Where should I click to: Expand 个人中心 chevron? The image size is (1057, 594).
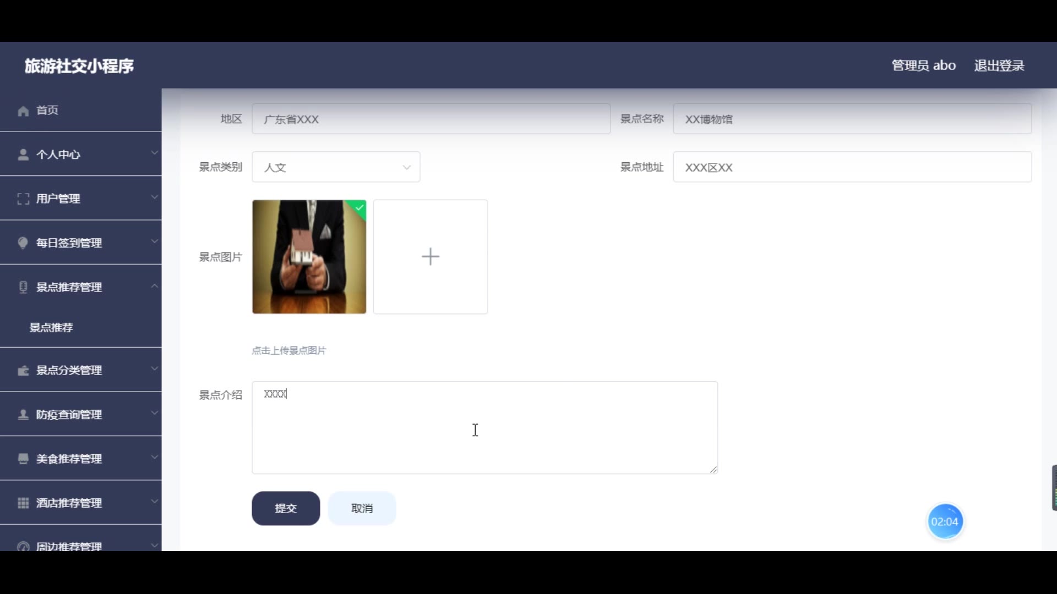[155, 153]
